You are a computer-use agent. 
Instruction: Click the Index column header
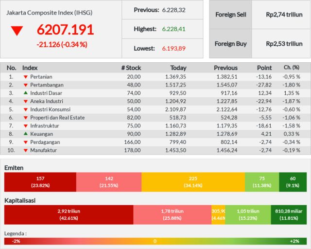tap(30, 68)
